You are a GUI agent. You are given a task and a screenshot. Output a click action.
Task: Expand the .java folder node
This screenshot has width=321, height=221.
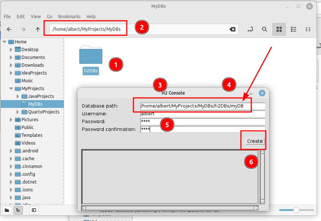[11, 197]
